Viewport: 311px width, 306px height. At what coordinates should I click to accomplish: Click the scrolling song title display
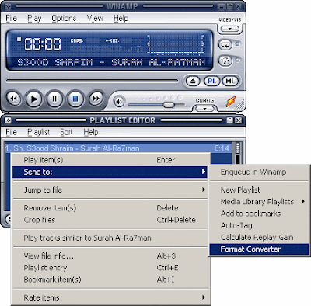pyautogui.click(x=111, y=62)
